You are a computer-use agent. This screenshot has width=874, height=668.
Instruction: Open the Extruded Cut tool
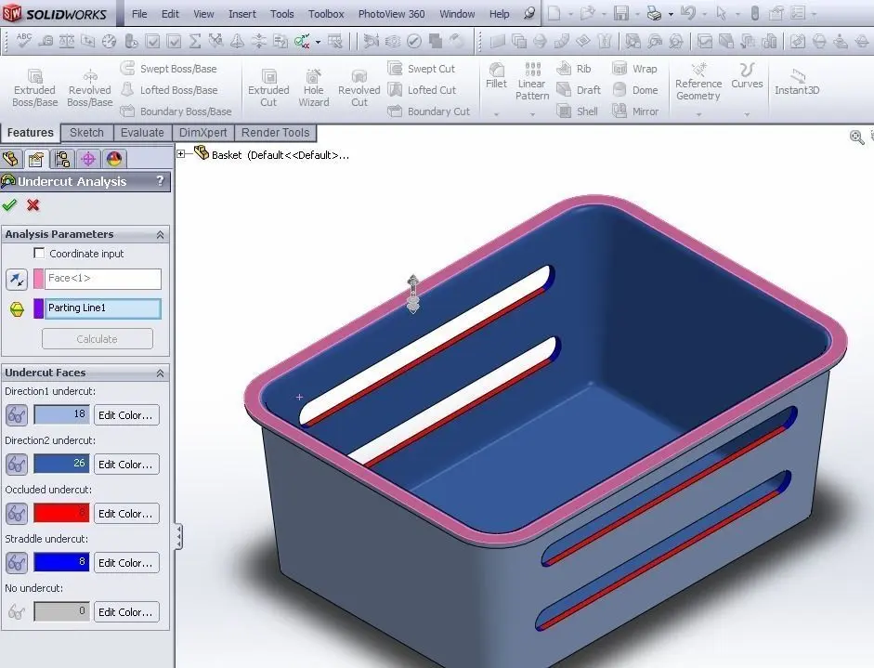pyautogui.click(x=268, y=87)
